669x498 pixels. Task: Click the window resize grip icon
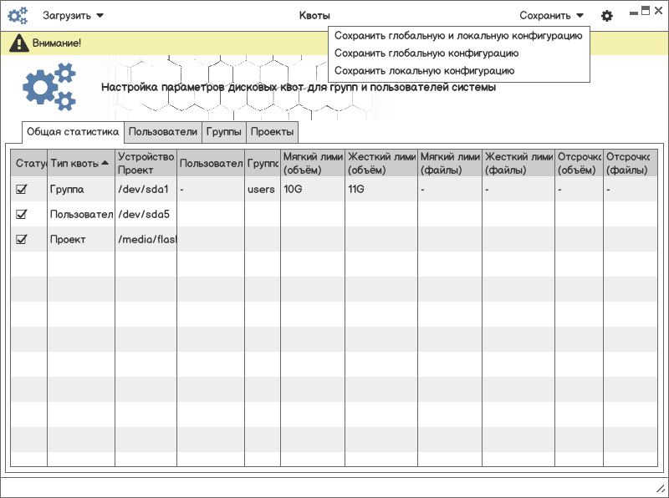660,489
